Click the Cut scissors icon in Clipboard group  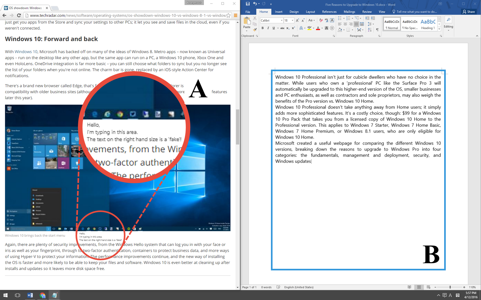coord(255,18)
